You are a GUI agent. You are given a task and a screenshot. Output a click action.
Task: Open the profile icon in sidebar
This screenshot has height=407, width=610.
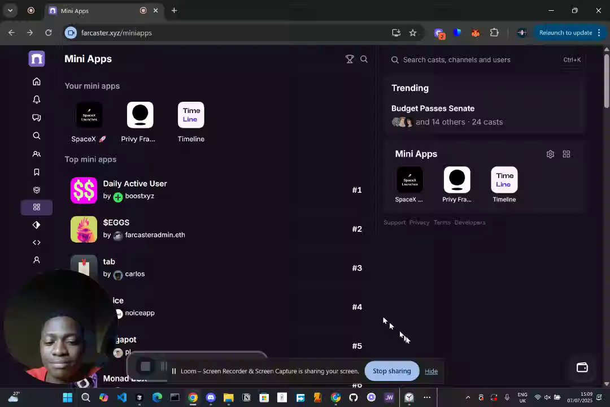pyautogui.click(x=37, y=260)
